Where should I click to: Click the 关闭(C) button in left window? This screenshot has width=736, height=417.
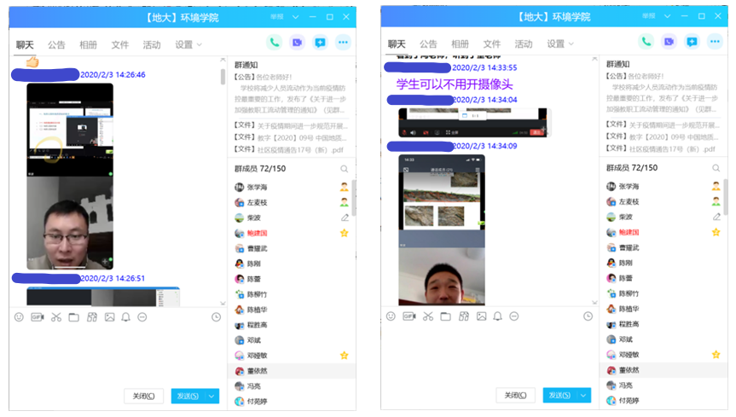tap(143, 396)
